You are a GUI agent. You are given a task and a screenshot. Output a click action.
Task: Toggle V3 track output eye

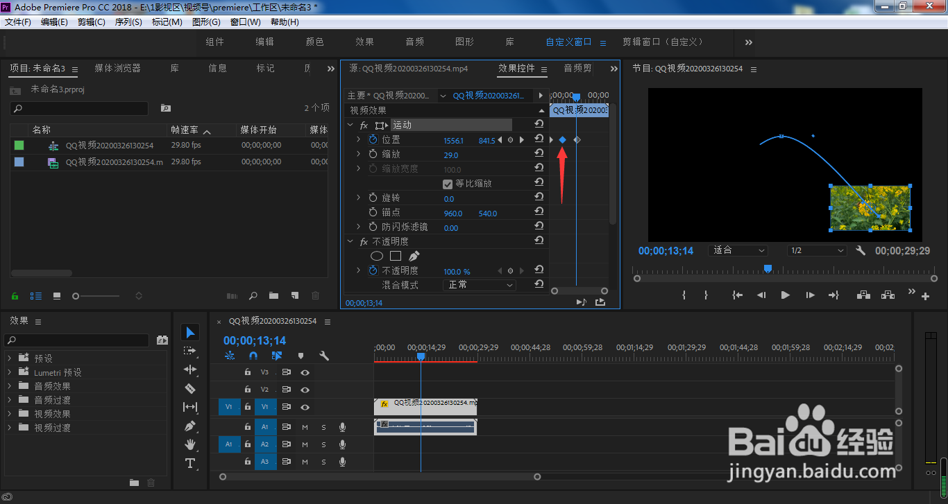tap(305, 372)
